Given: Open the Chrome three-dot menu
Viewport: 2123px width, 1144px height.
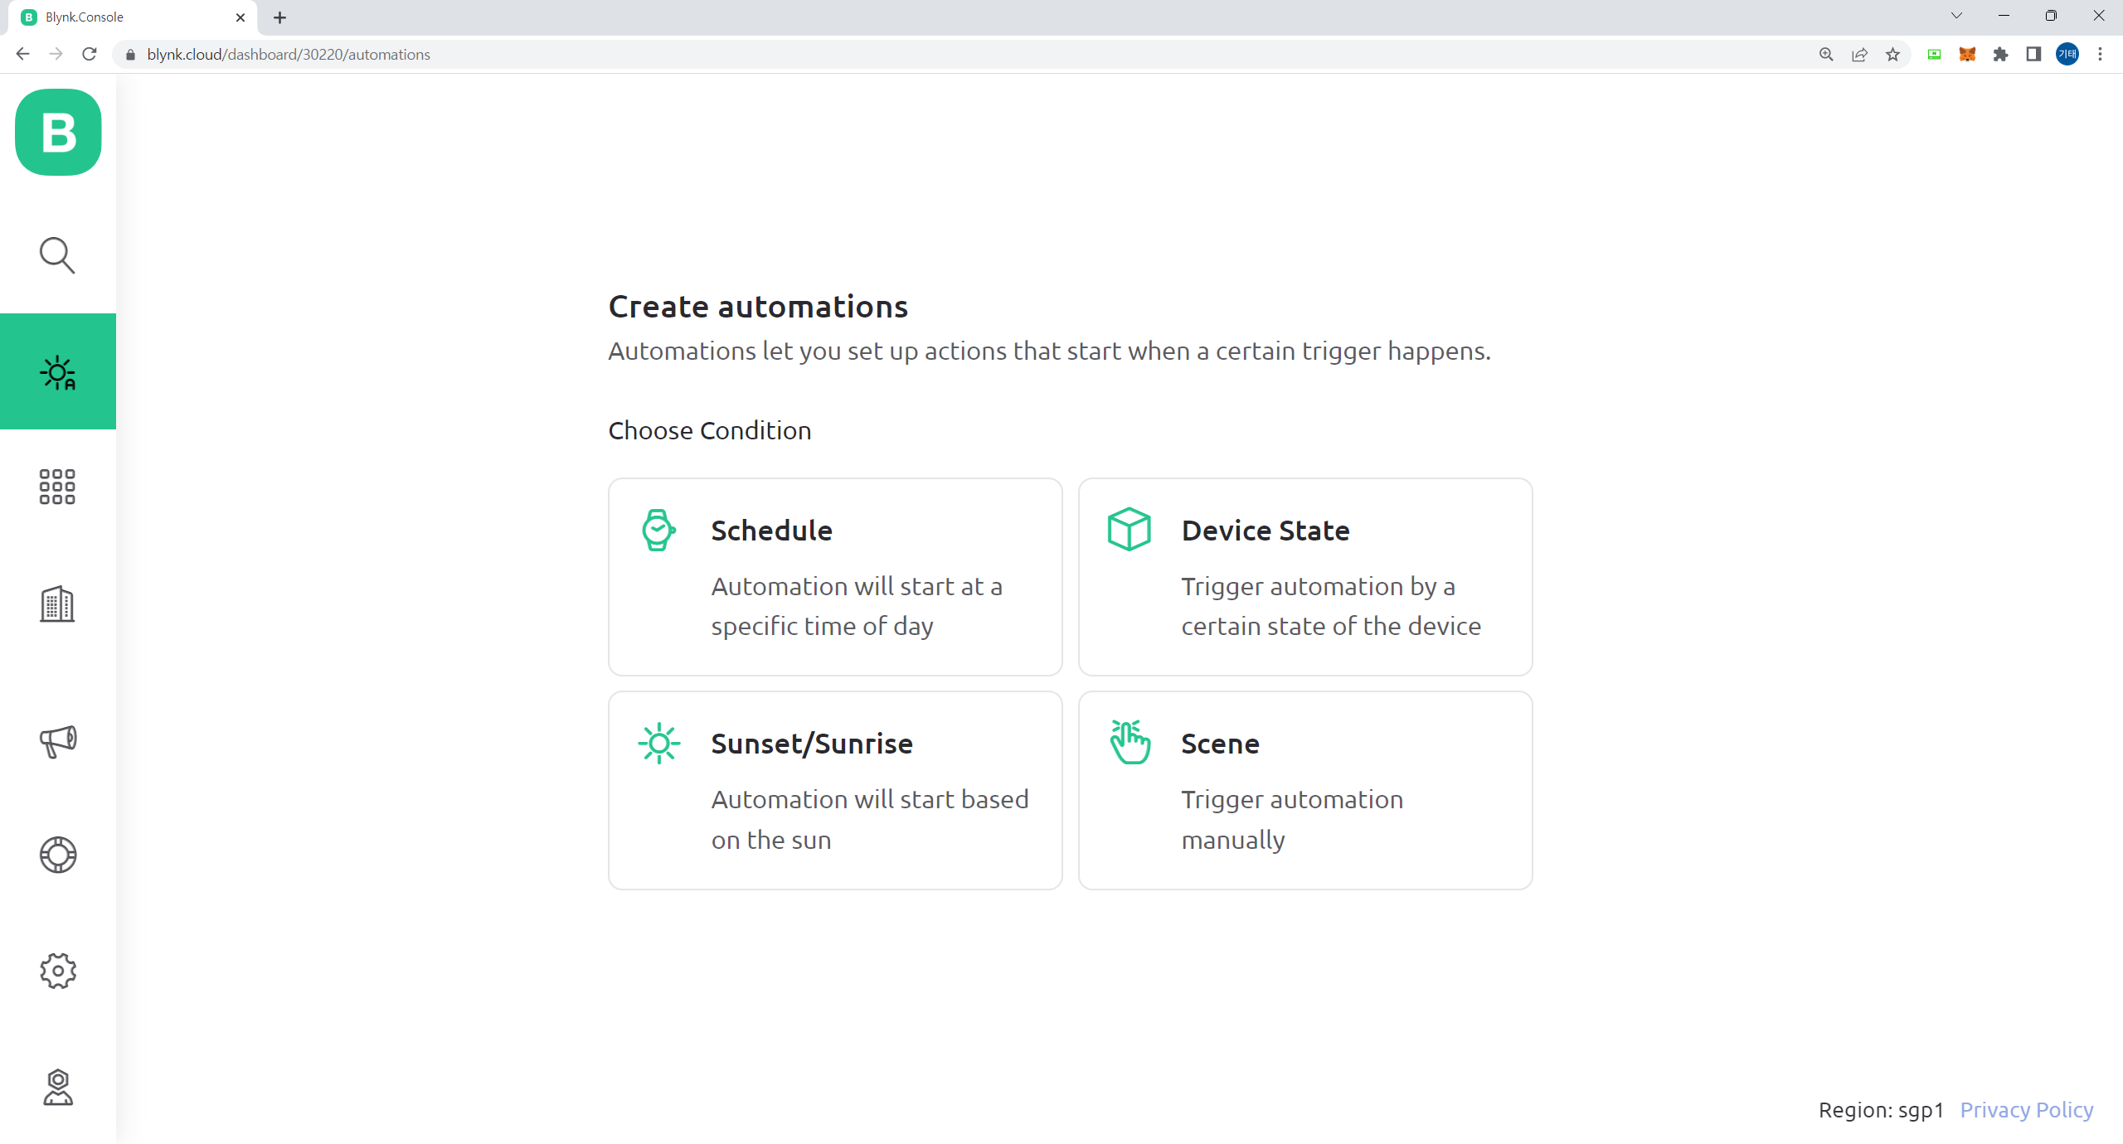Looking at the screenshot, I should coord(2100,55).
